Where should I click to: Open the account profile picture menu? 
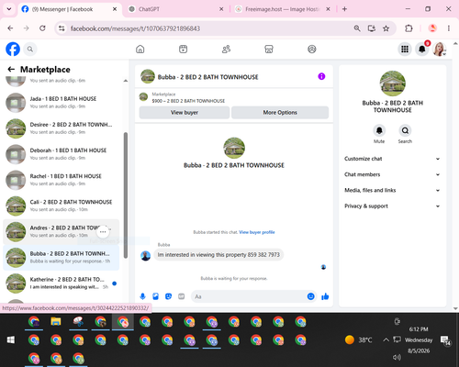439,49
